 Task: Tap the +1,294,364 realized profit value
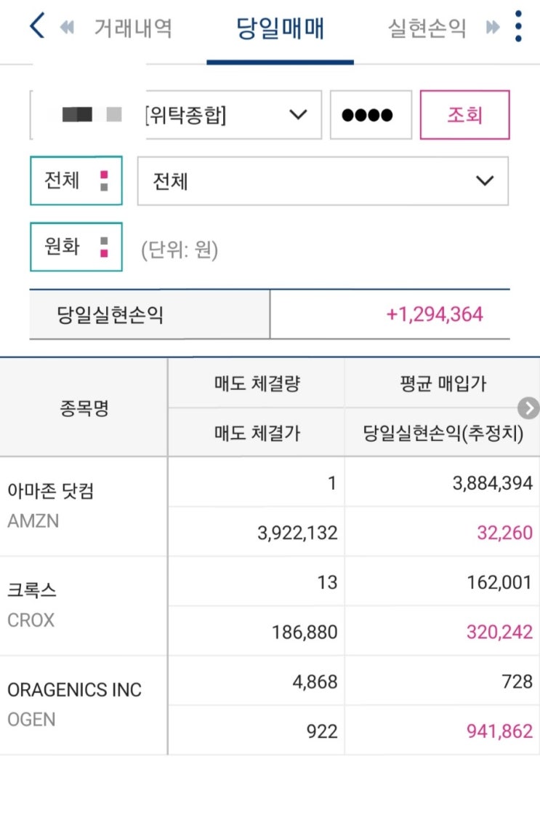click(x=435, y=314)
